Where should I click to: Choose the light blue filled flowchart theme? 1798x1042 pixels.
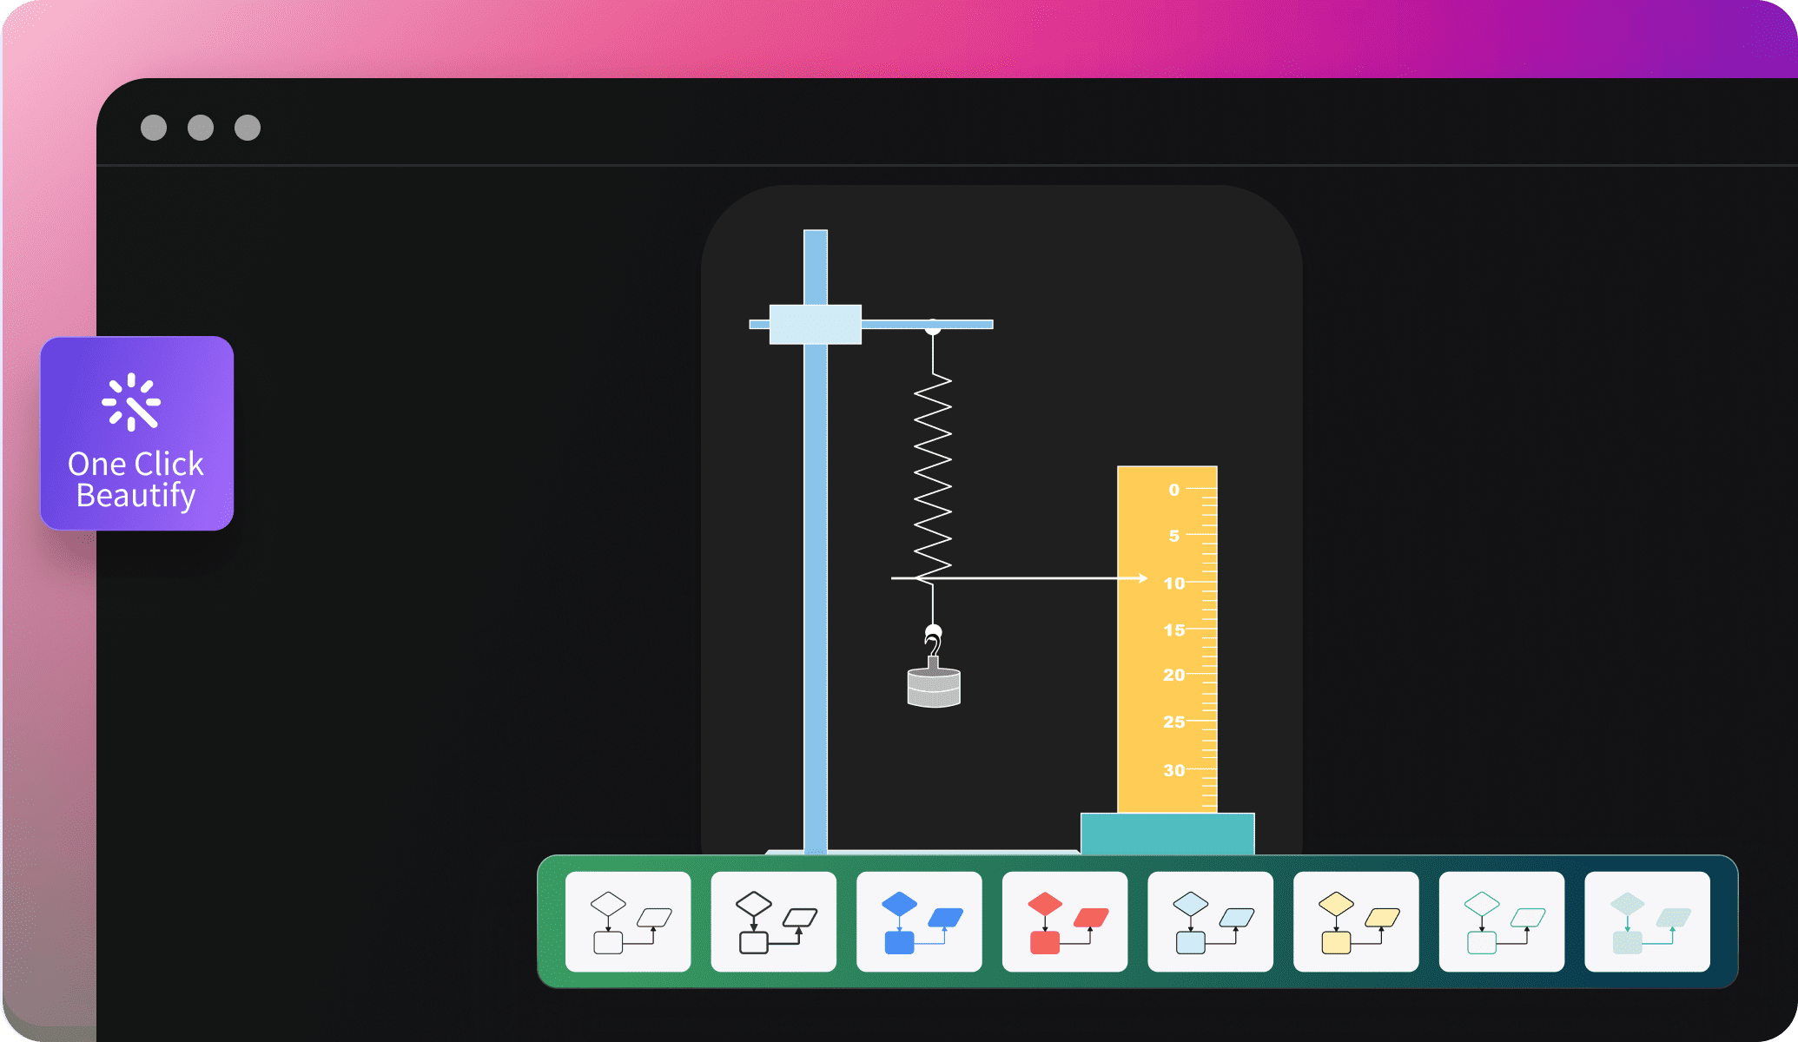[1211, 921]
